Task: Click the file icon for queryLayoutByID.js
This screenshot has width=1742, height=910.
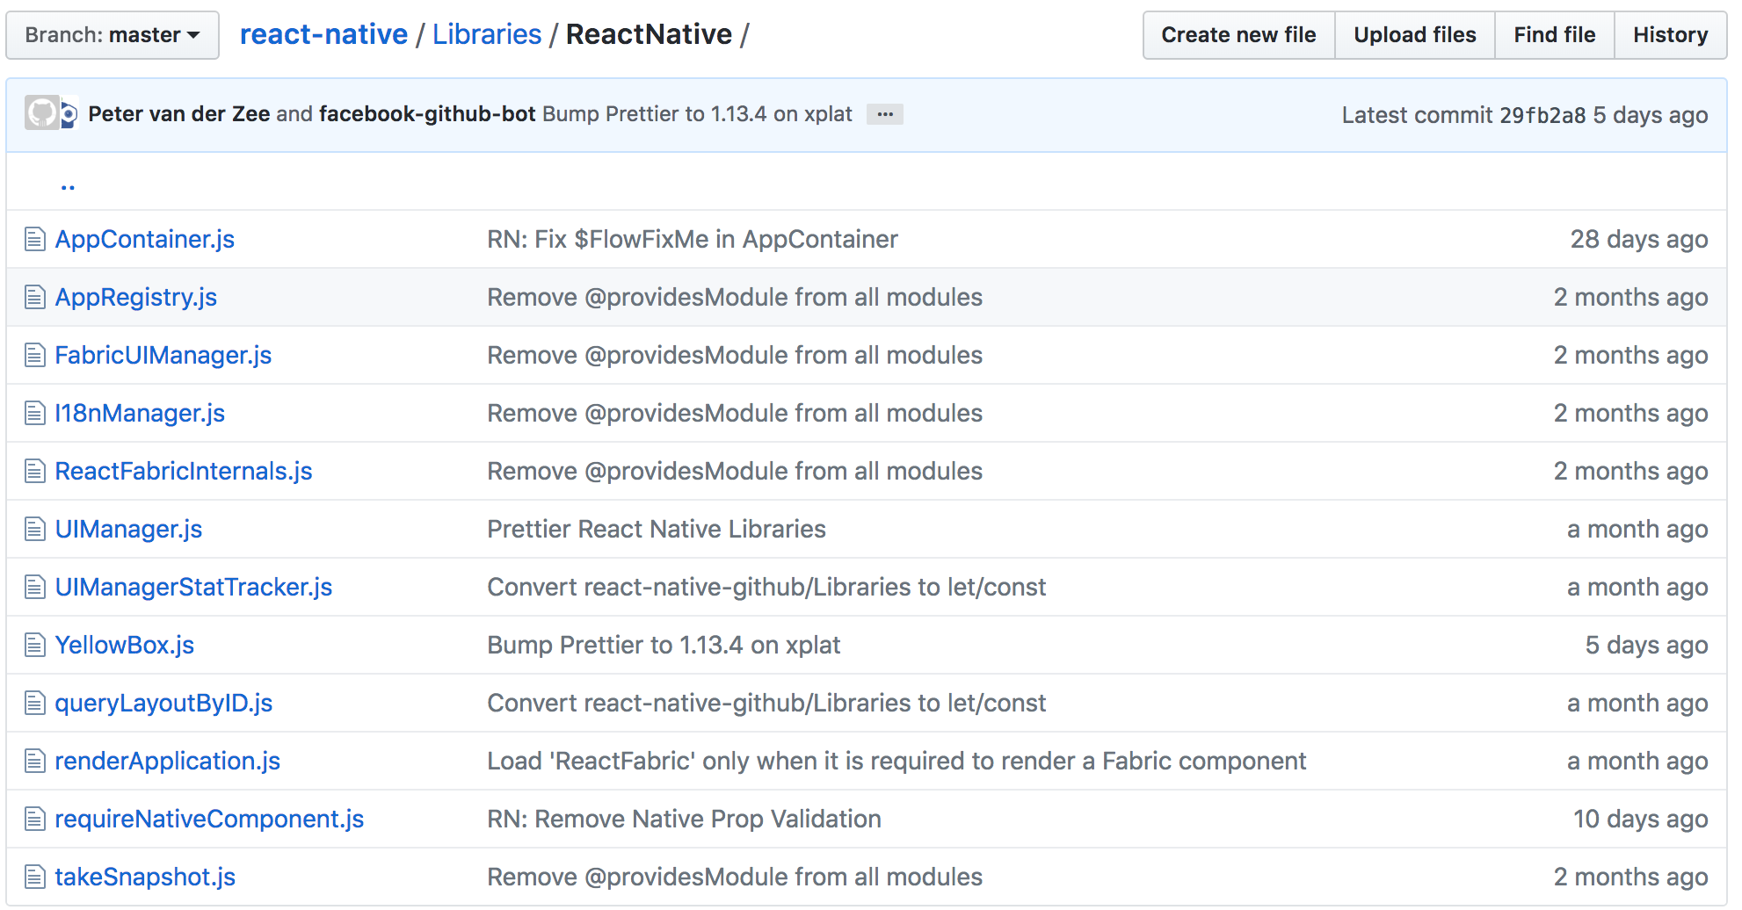Action: [35, 703]
